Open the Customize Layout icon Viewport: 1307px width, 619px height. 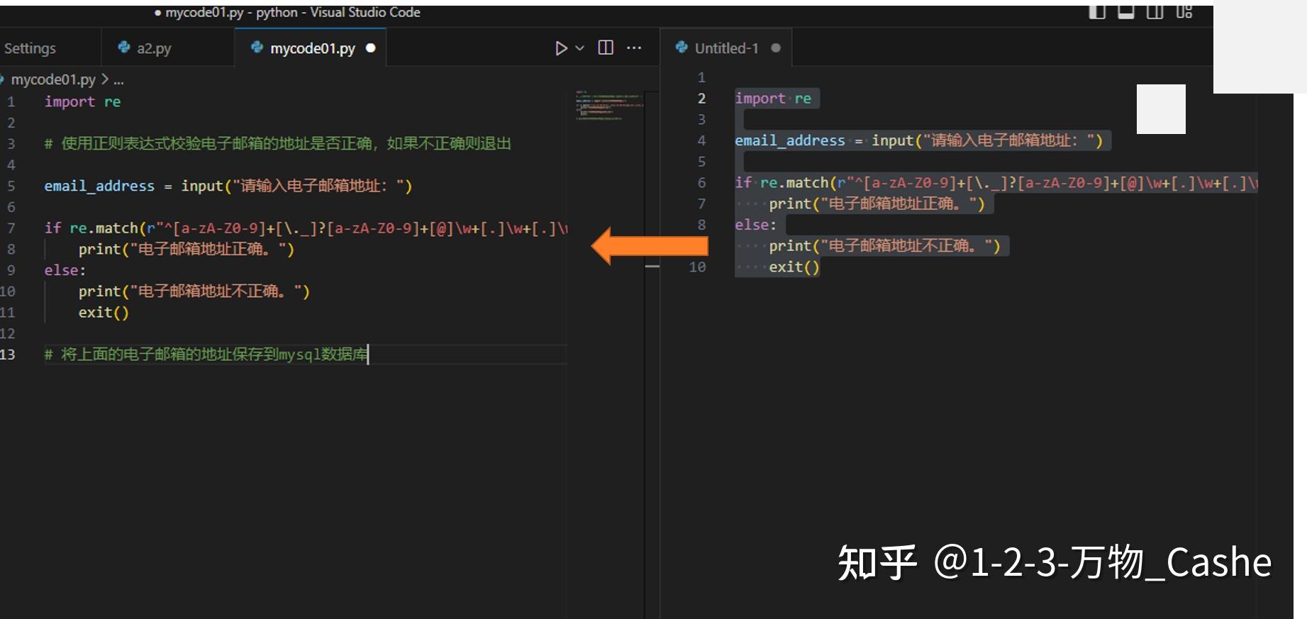[1184, 11]
